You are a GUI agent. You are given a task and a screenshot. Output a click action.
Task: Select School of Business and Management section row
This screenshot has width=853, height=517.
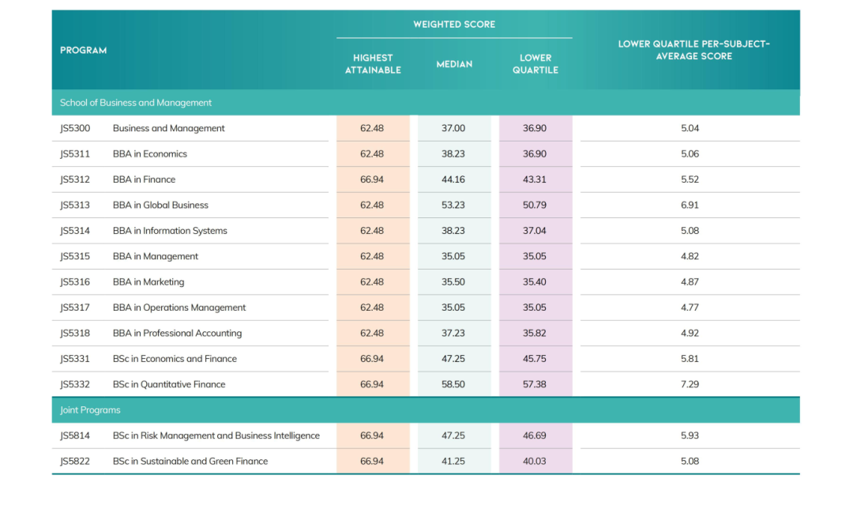point(426,102)
